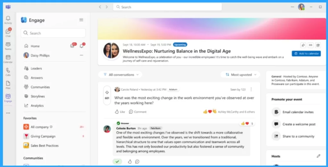The width and height of the screenshot is (328, 167).
Task: Open the WellnessExpo event hosts photo
Action: [x=111, y=50]
